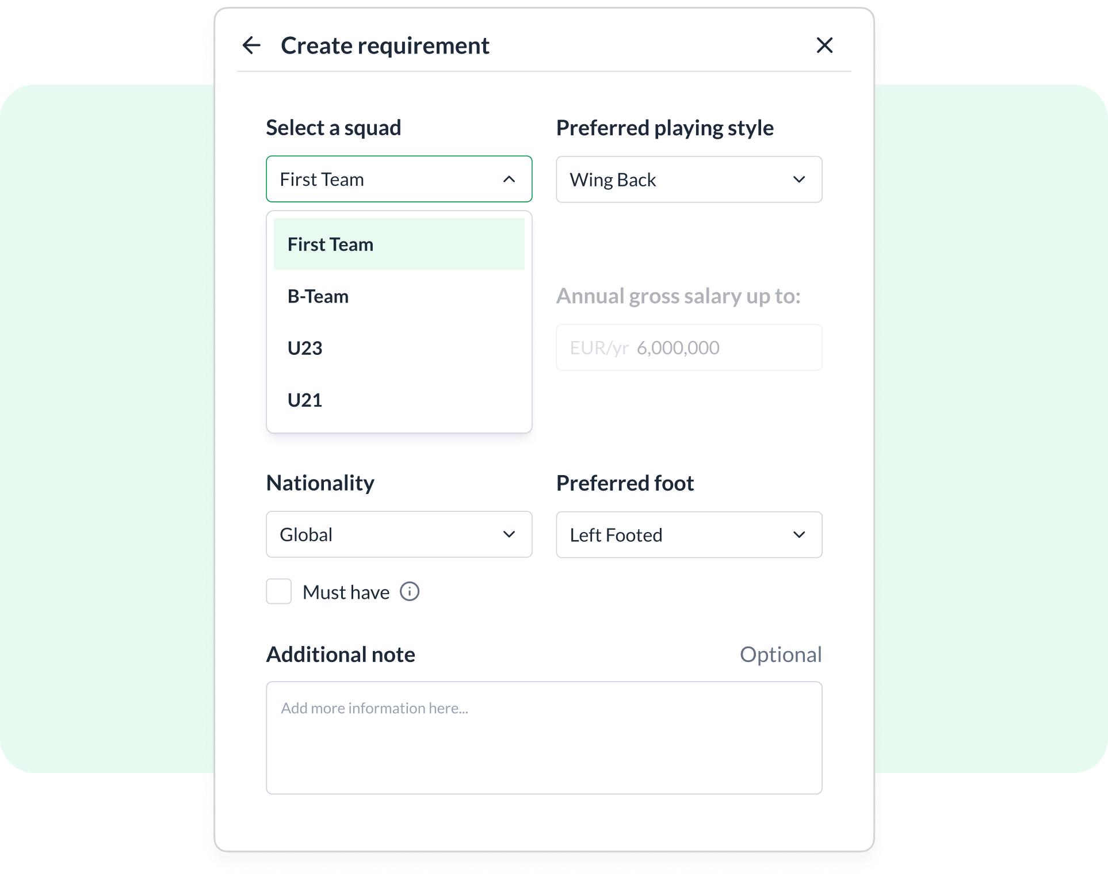The width and height of the screenshot is (1108, 880).
Task: Choose First Team from the squad list
Action: pyautogui.click(x=399, y=244)
